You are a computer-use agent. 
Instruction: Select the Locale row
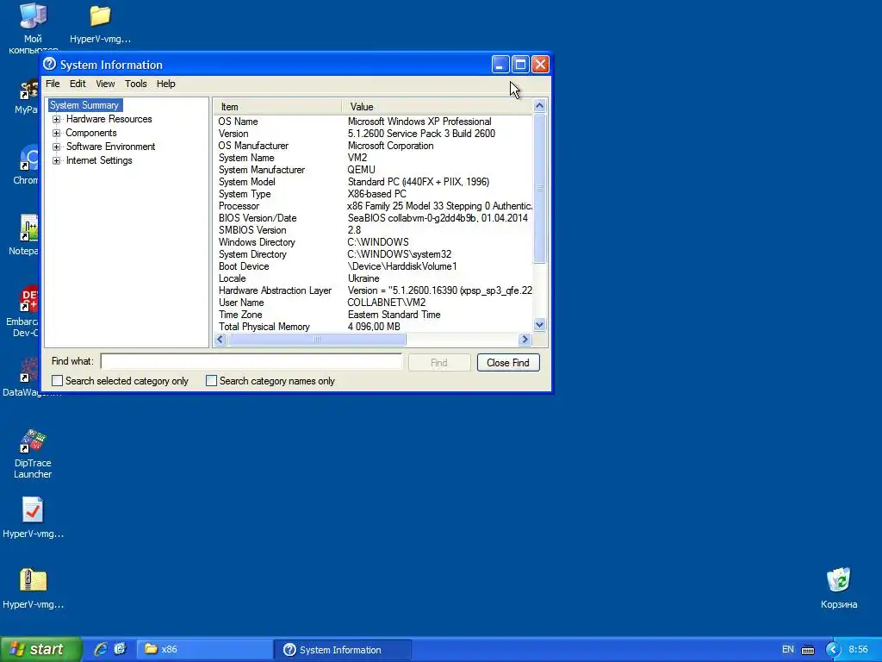click(x=373, y=278)
